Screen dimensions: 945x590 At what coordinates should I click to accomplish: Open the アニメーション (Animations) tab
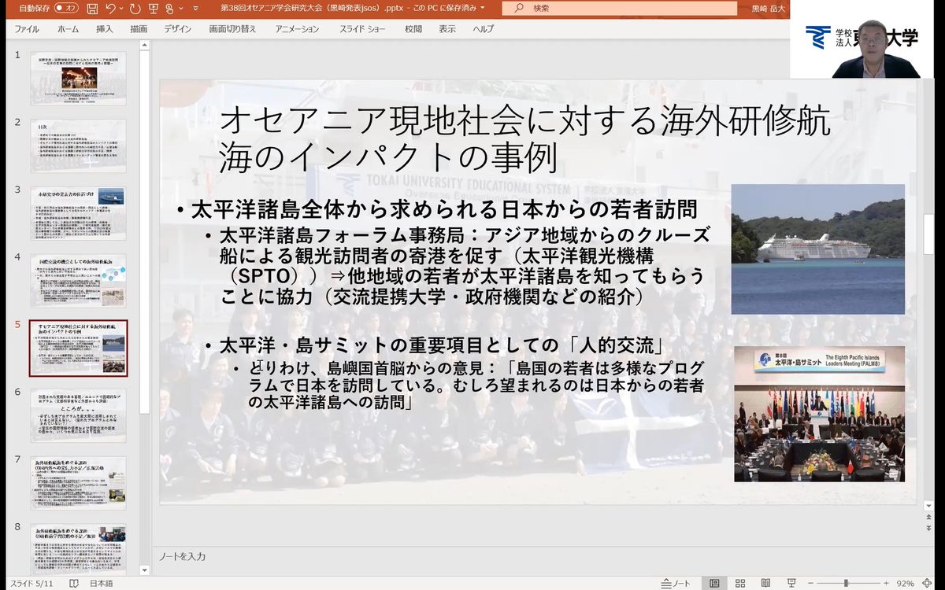(297, 29)
